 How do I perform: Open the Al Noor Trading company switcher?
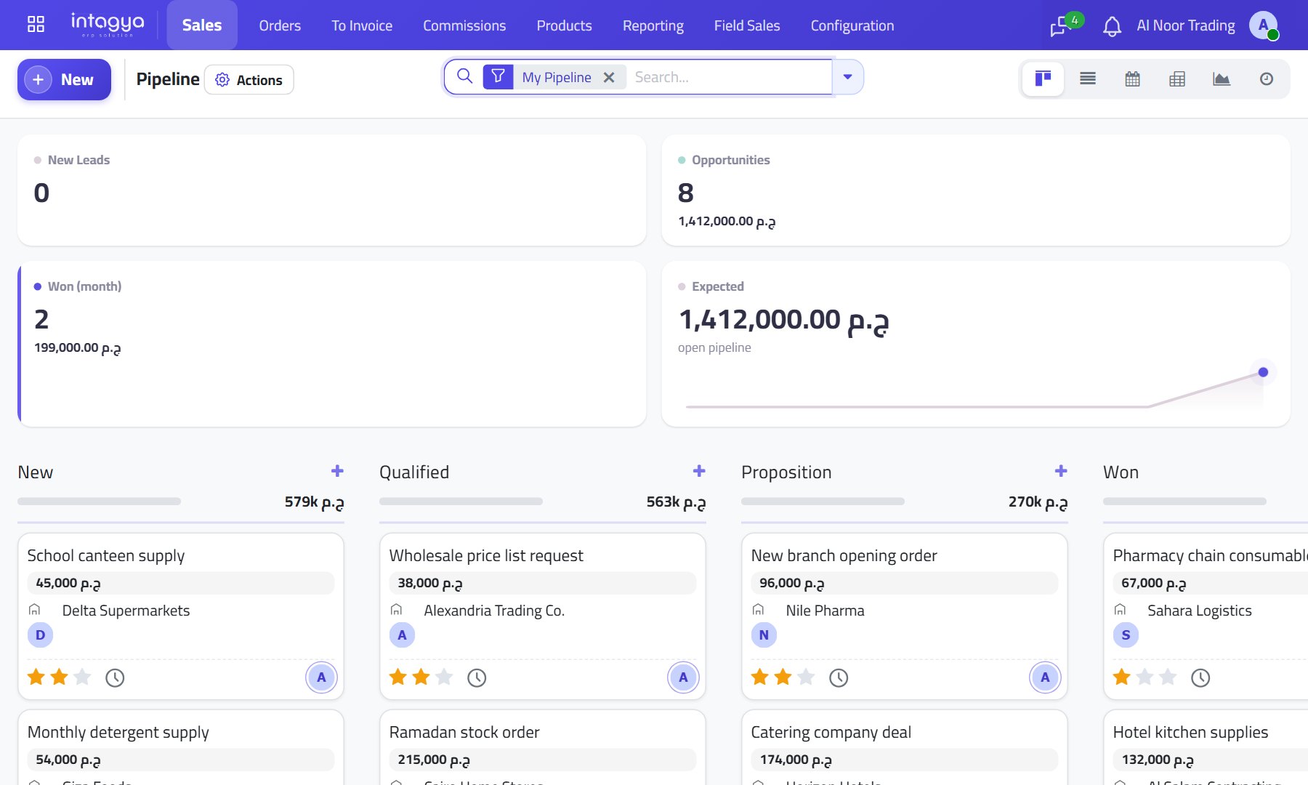click(x=1185, y=25)
